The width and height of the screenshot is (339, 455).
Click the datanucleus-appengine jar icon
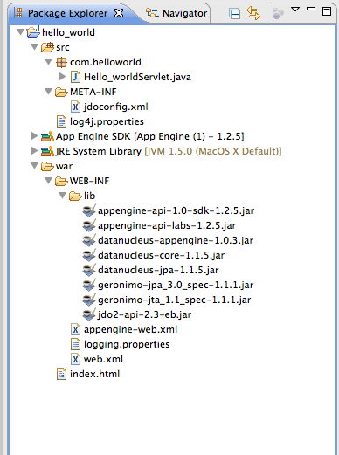89,240
